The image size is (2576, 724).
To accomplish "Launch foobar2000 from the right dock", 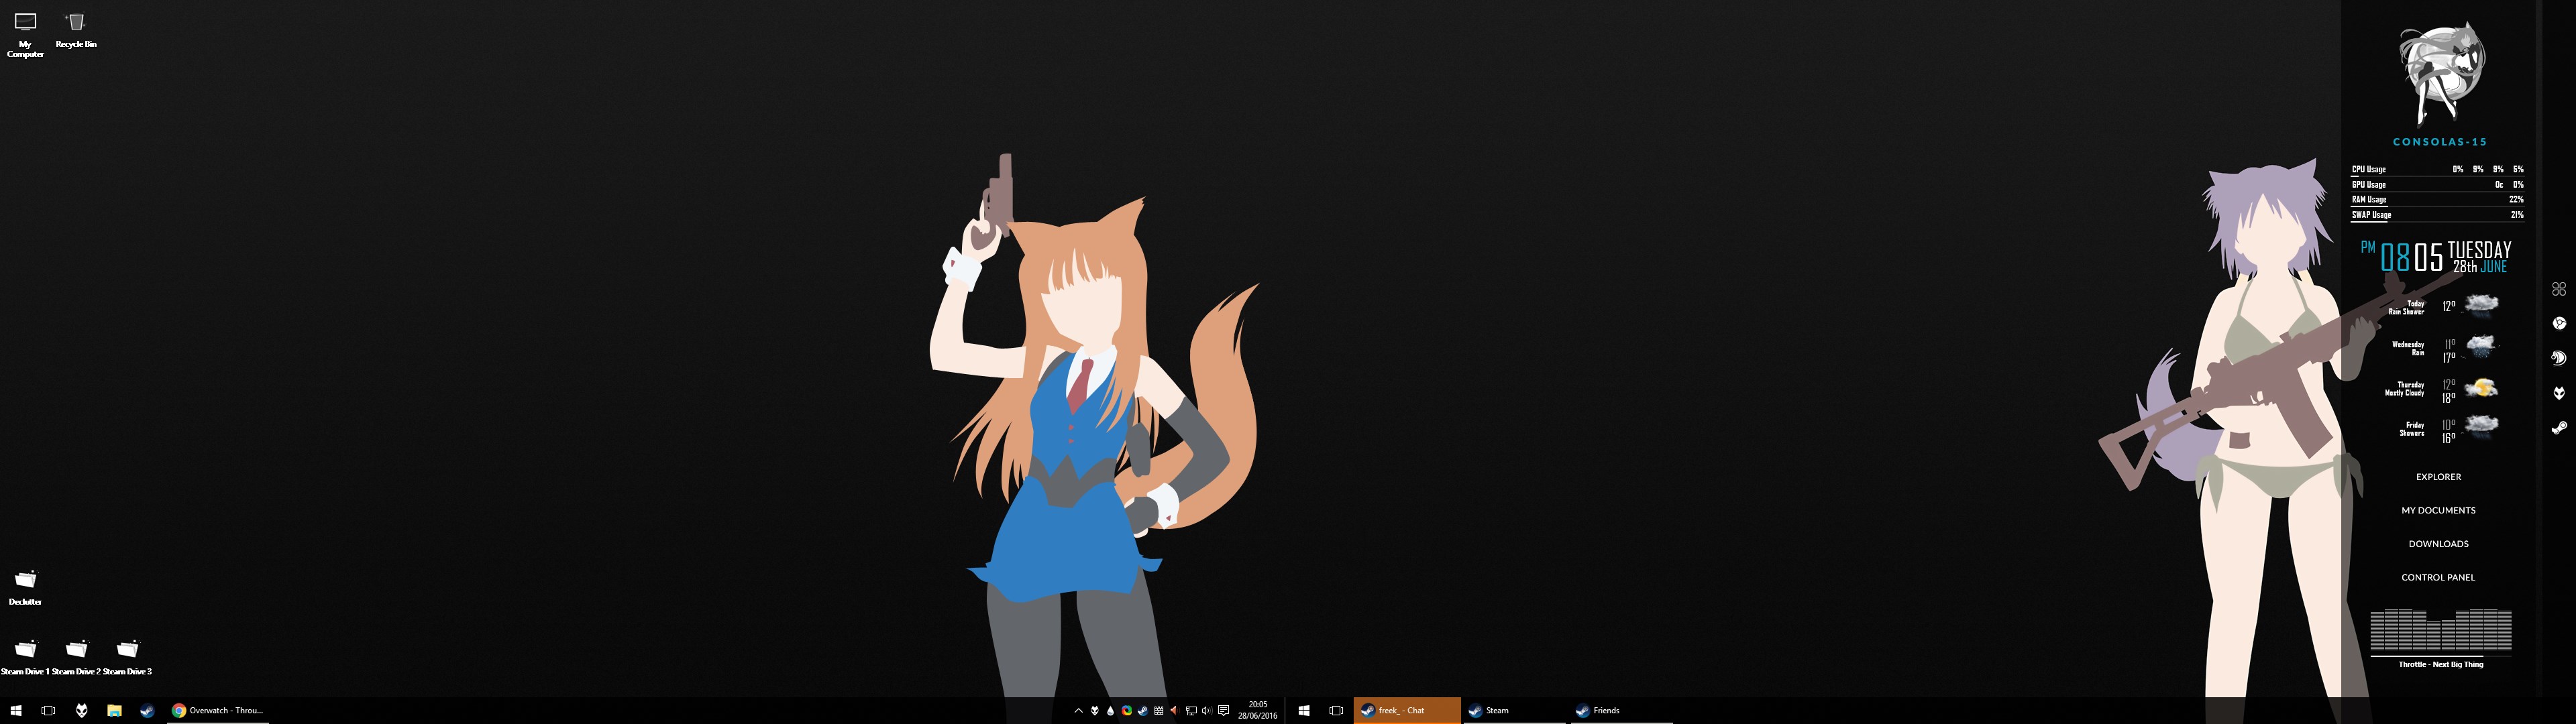I will tap(2559, 393).
